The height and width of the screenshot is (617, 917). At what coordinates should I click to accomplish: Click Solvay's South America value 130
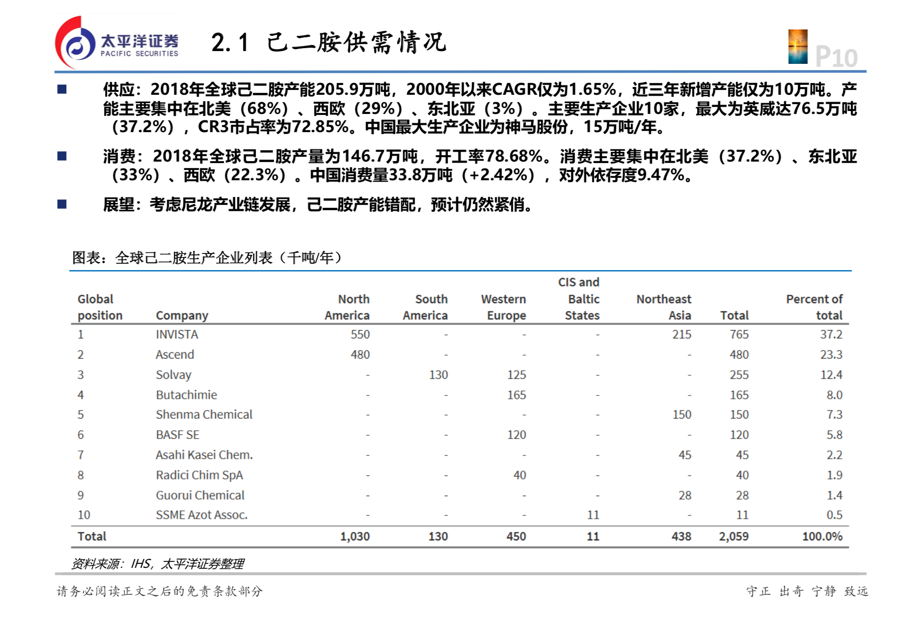(x=438, y=375)
